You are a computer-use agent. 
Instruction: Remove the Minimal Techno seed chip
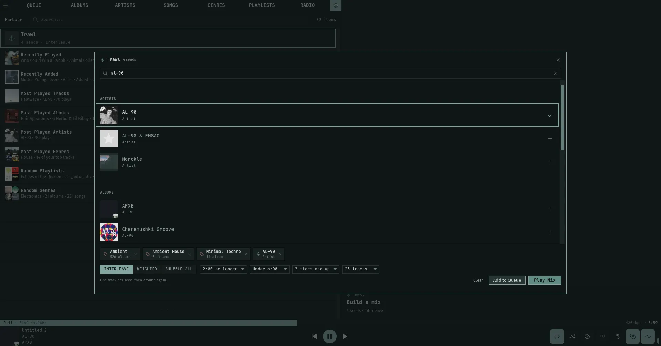[x=246, y=254]
